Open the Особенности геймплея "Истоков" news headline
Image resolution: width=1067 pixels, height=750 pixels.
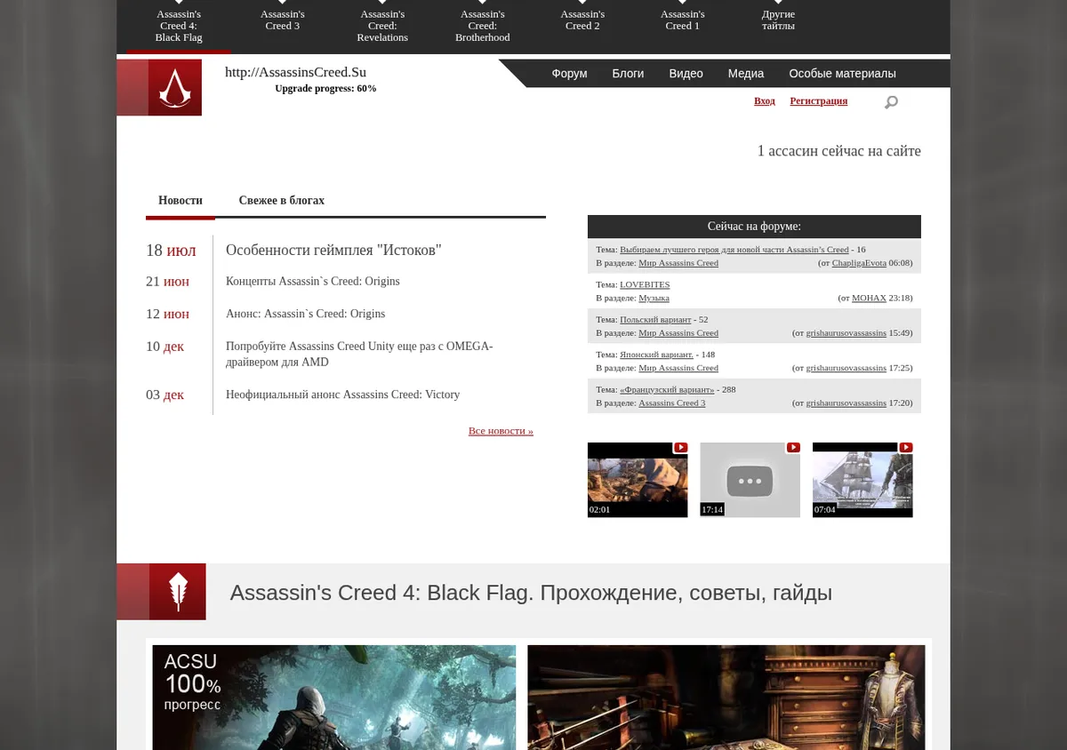click(x=333, y=251)
